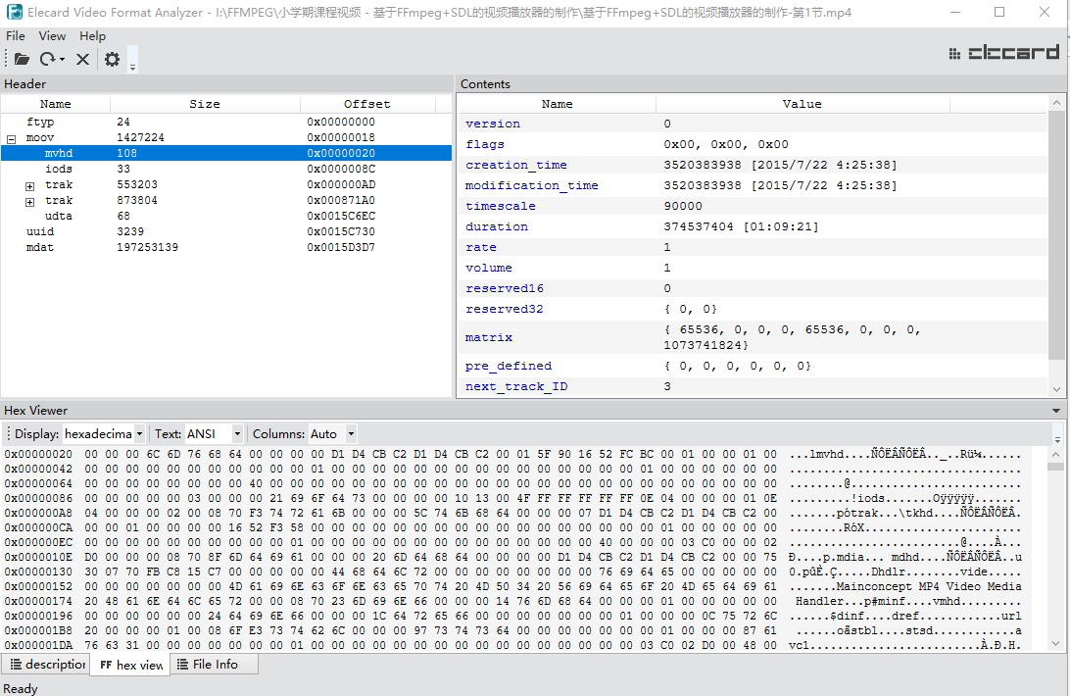Viewport: 1070px width, 696px height.
Task: Open the reload dropdown arrow
Action: [x=62, y=60]
